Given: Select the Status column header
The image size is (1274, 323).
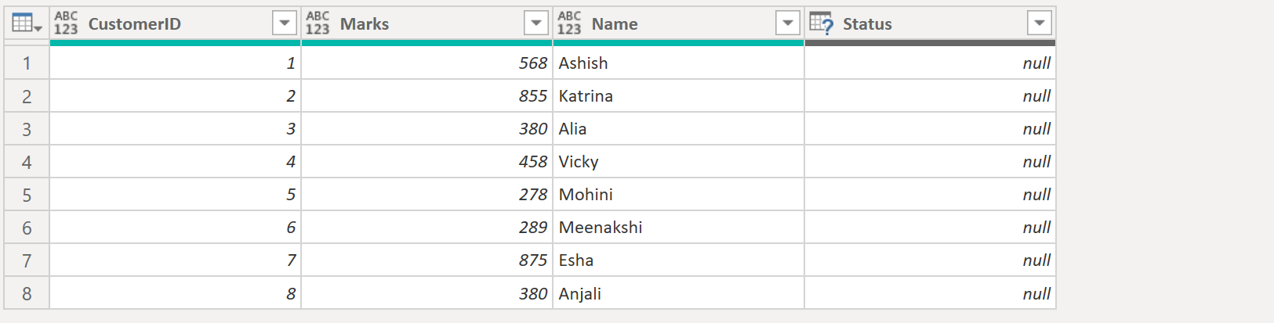Looking at the screenshot, I should point(867,24).
